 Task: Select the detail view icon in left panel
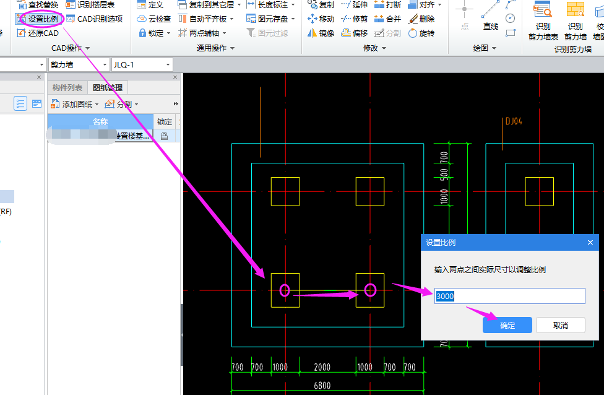(37, 103)
